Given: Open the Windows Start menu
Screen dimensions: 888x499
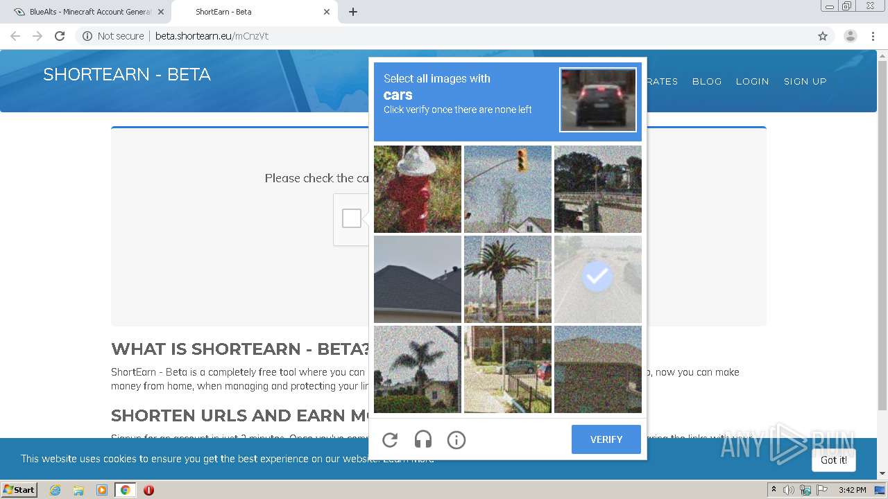Looking at the screenshot, I should pos(19,489).
